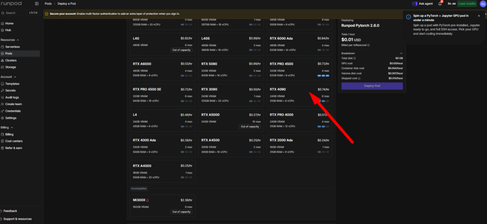Image resolution: width=487 pixels, height=224 pixels.
Task: Select the RTX 3090 GPU card
Action: pos(231,95)
